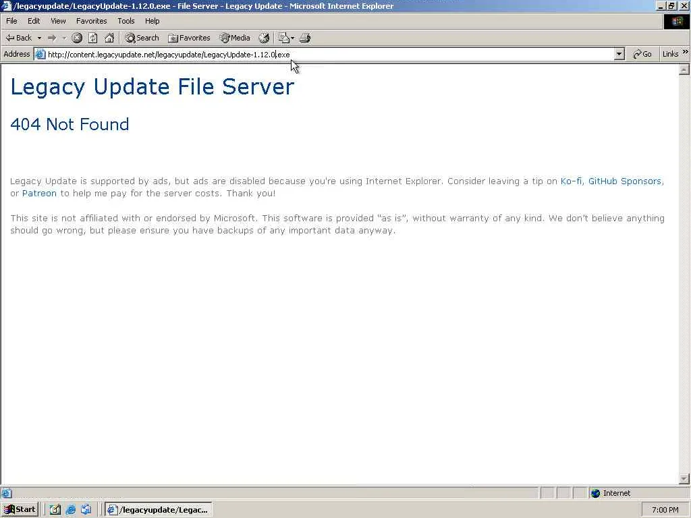
Task: Open the Mail button dropdown arrow
Action: (x=293, y=38)
